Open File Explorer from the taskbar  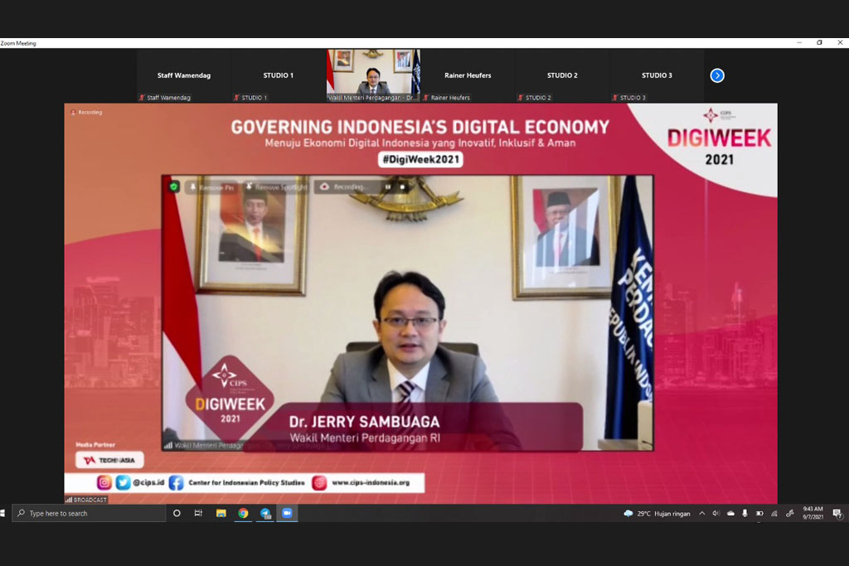tap(221, 513)
